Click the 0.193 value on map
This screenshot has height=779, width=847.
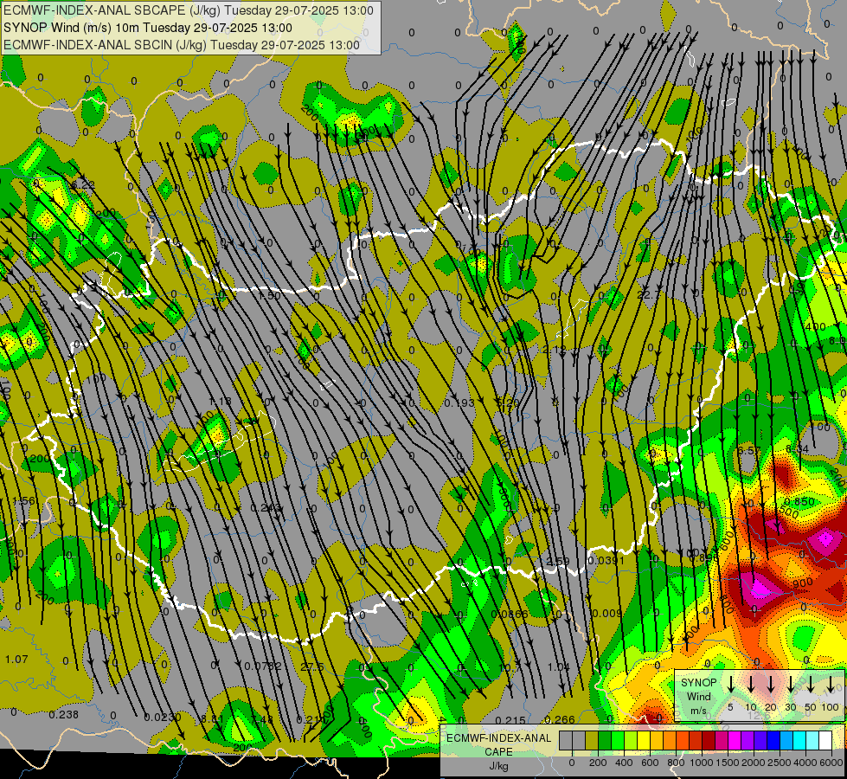(459, 402)
